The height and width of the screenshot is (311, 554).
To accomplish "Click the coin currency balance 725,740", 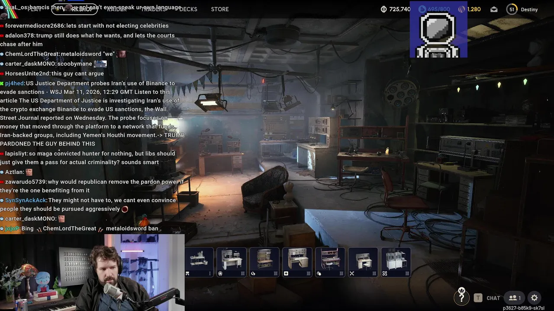I will point(395,9).
